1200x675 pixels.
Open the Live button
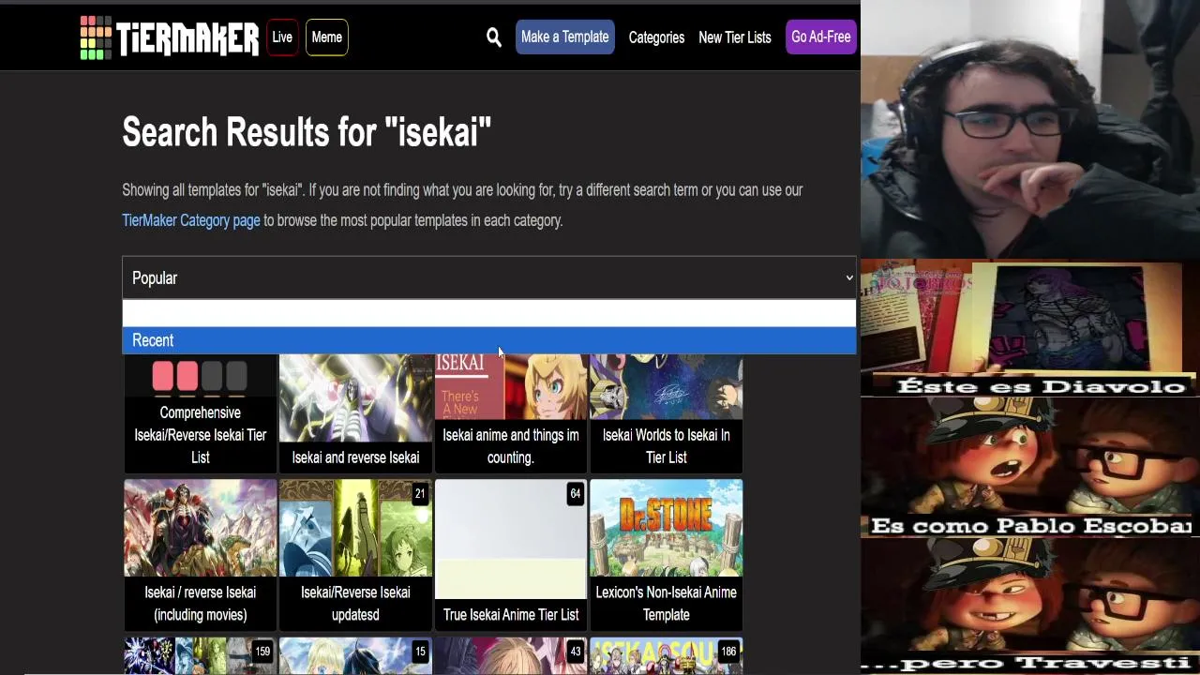click(x=282, y=37)
